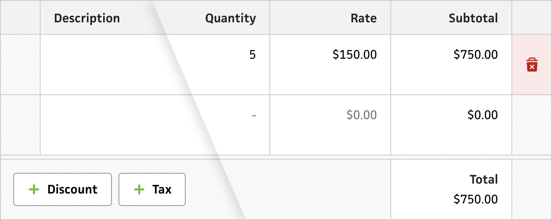This screenshot has width=552, height=220.
Task: Edit the $0.00 rate placeholder field
Action: (330, 125)
